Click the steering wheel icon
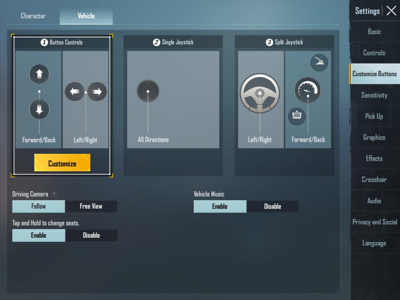The width and height of the screenshot is (400, 300). click(x=260, y=93)
